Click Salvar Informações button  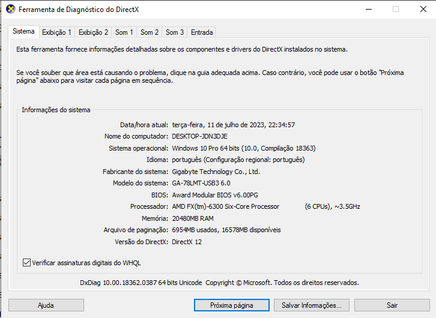(x=312, y=305)
